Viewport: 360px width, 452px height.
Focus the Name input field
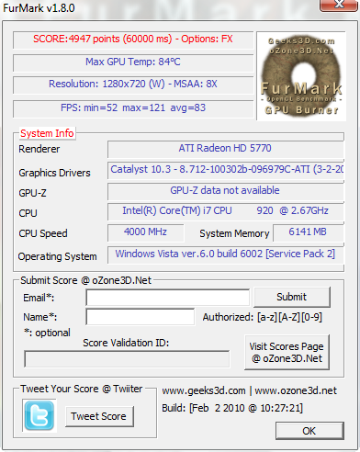(141, 317)
